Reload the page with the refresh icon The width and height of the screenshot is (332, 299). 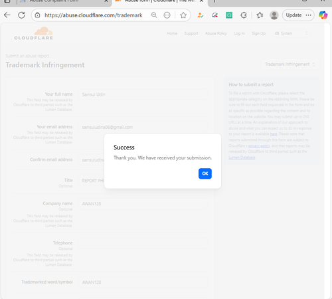click(21, 15)
